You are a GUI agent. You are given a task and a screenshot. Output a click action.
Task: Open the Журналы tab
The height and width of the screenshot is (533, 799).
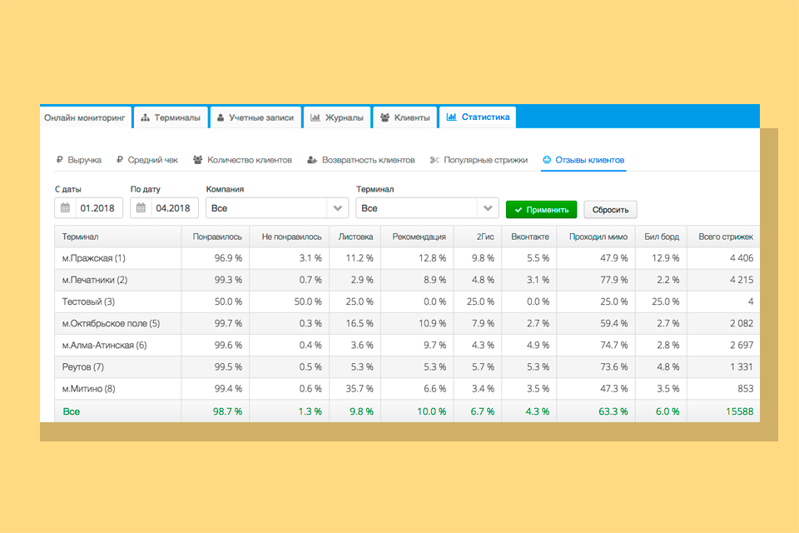click(x=336, y=118)
